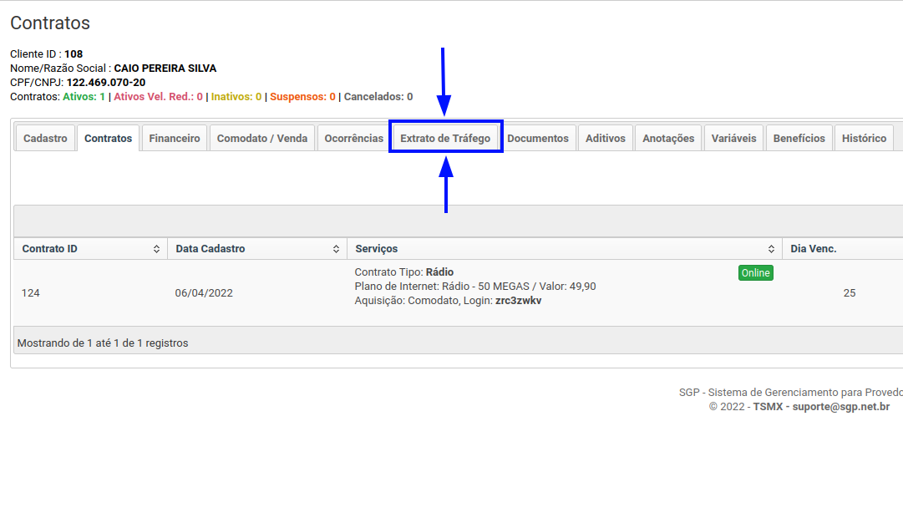
Task: Open the Comodato / Venda tab
Action: pyautogui.click(x=262, y=139)
